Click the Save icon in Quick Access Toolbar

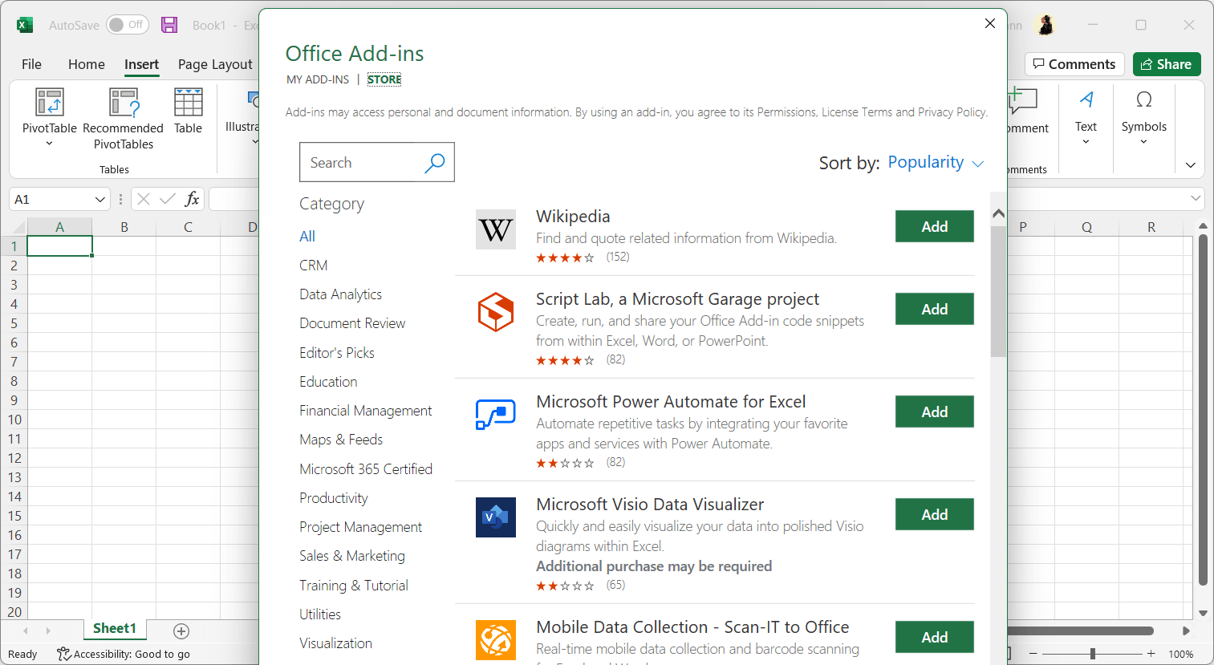(x=168, y=25)
